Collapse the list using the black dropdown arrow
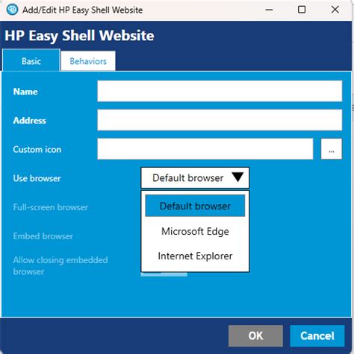Image resolution: width=354 pixels, height=354 pixels. point(237,177)
